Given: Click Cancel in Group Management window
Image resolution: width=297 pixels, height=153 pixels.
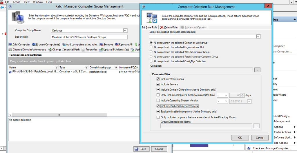Looking at the screenshot, I should [x=159, y=149].
